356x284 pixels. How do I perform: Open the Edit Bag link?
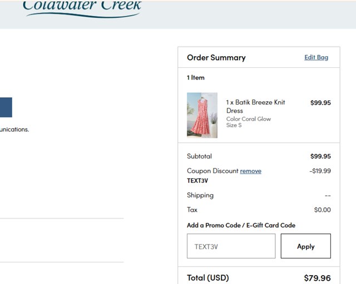[316, 57]
